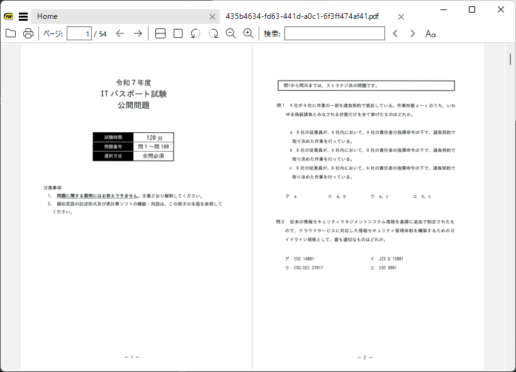This screenshot has width=516, height=372.
Task: Rotate the page clockwise
Action: pyautogui.click(x=213, y=33)
